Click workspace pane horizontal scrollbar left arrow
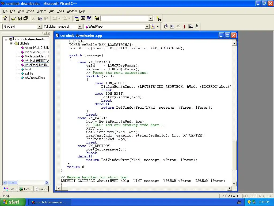 [5, 182]
